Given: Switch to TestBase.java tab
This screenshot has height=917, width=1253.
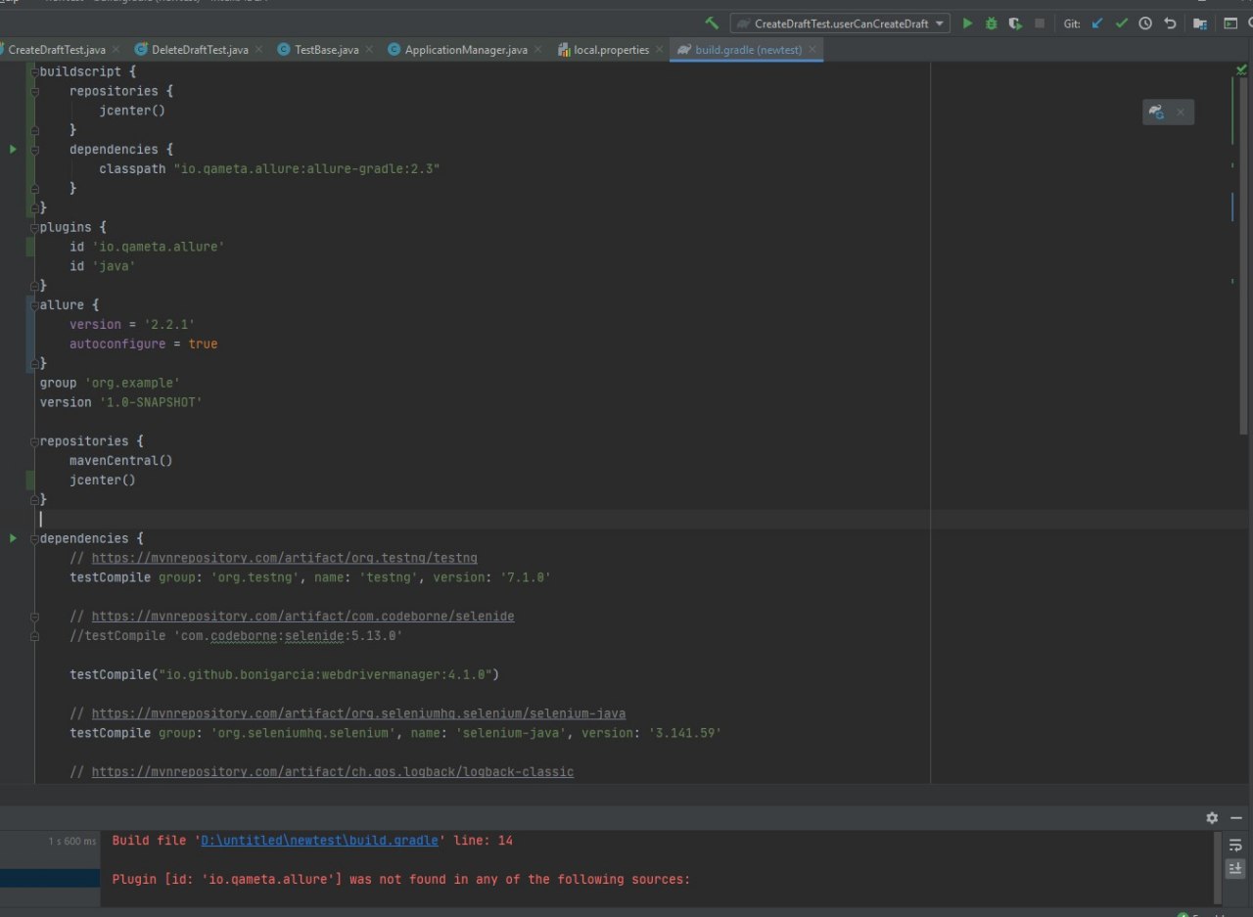Looking at the screenshot, I should point(326,50).
